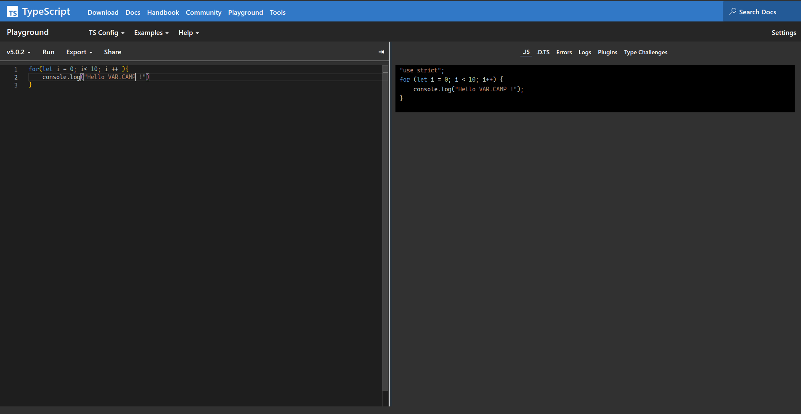Open the Playground link in the header
This screenshot has width=801, height=414.
[246, 12]
